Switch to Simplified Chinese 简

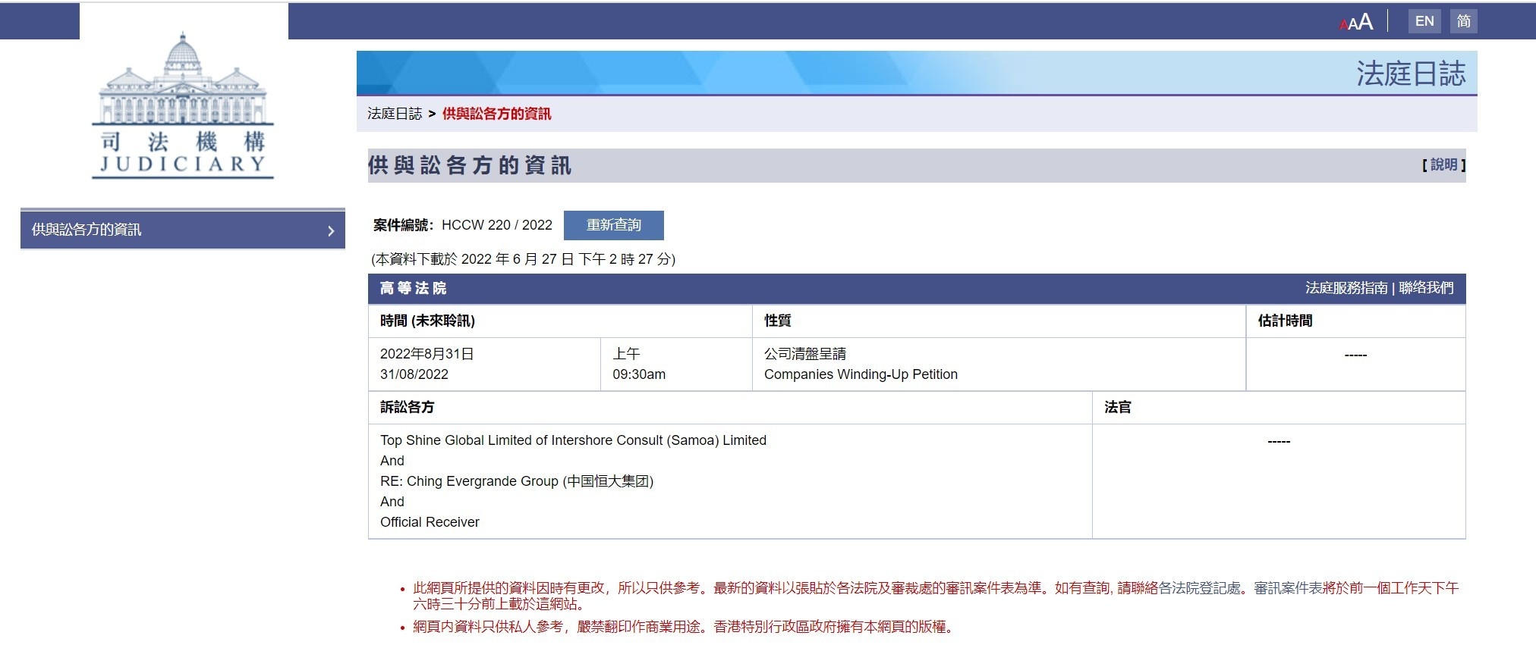(x=1464, y=21)
